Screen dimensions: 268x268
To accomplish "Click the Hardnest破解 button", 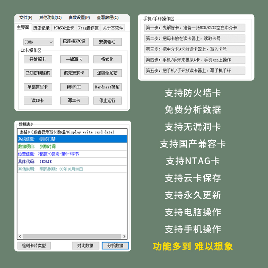I will (x=108, y=87).
